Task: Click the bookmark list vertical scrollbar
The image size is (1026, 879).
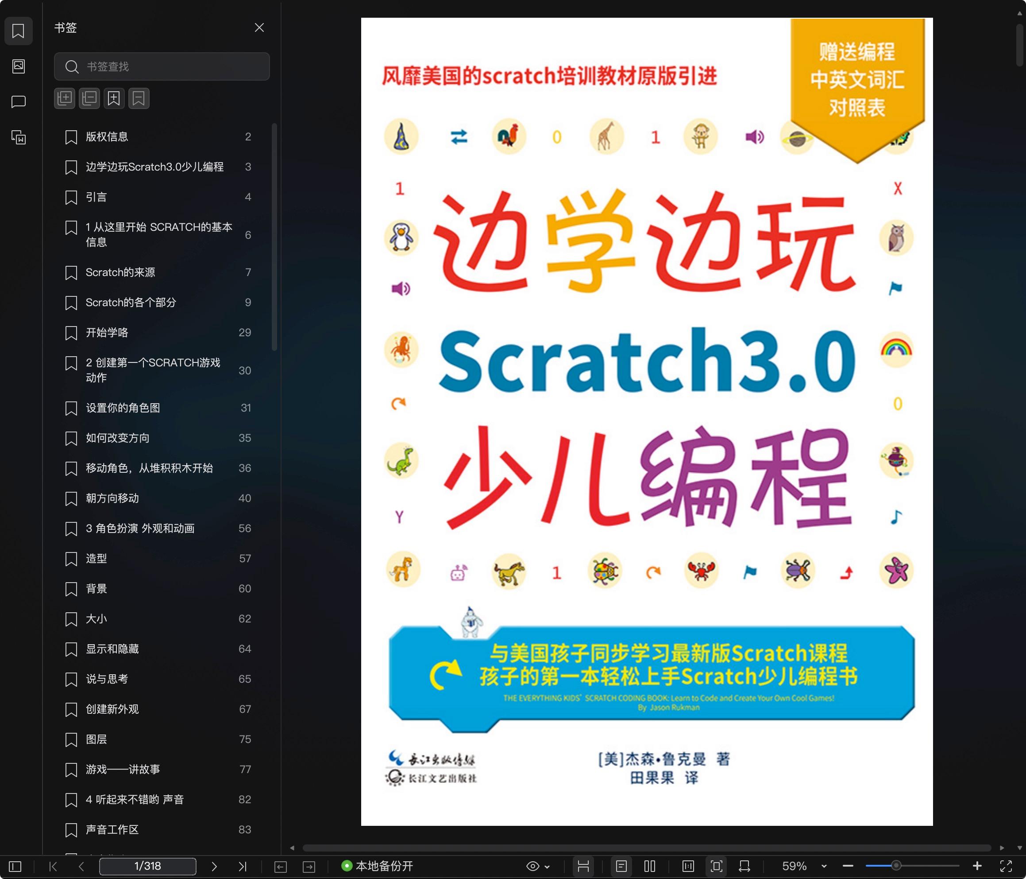Action: tap(274, 237)
